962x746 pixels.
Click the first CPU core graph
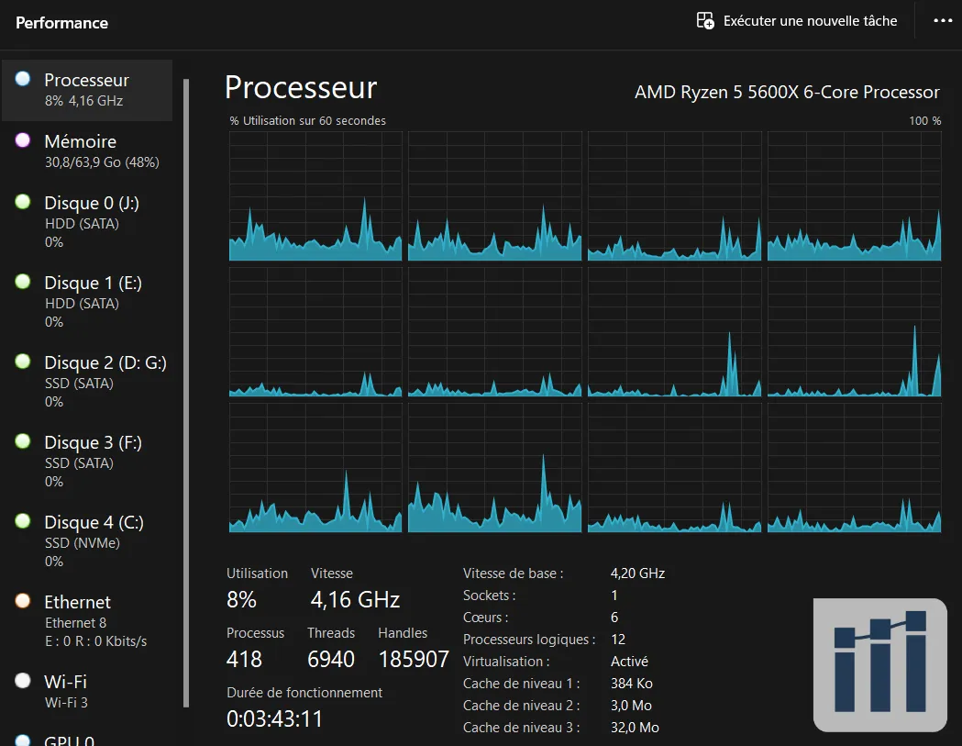(315, 195)
